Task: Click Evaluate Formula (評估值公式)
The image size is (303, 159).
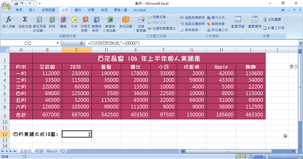Action: tap(217, 30)
